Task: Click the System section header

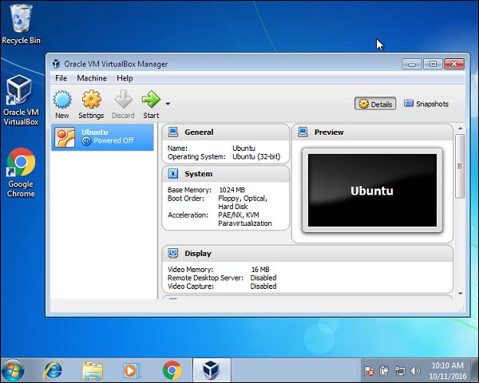Action: coord(198,174)
